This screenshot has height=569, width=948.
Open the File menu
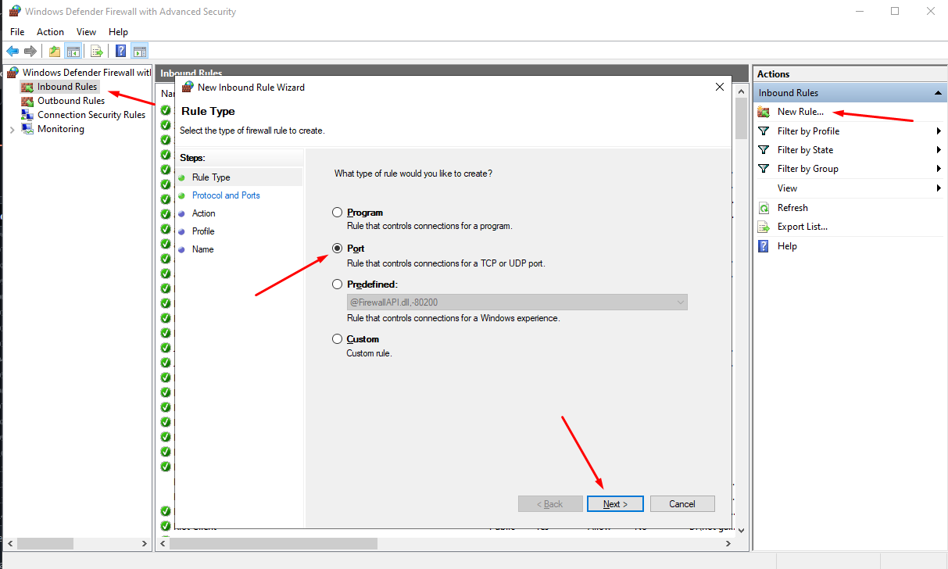coord(17,32)
